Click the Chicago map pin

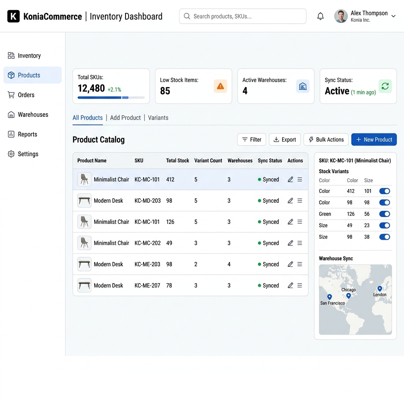(348, 296)
